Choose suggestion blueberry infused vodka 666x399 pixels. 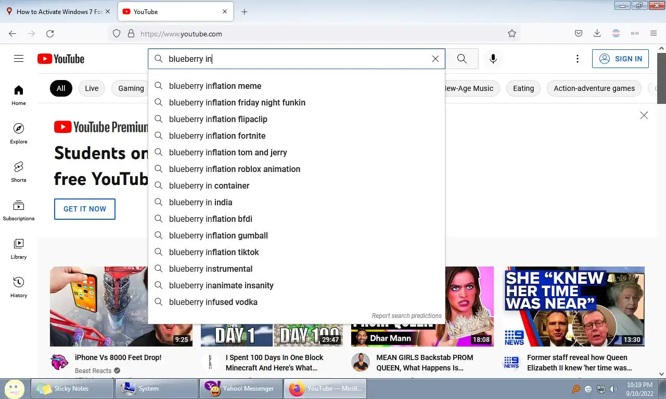pos(297,302)
